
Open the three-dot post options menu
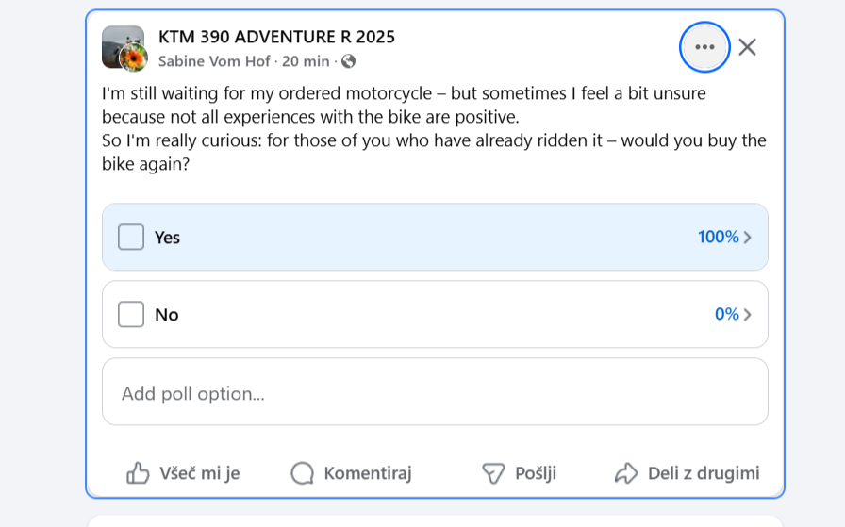click(704, 47)
